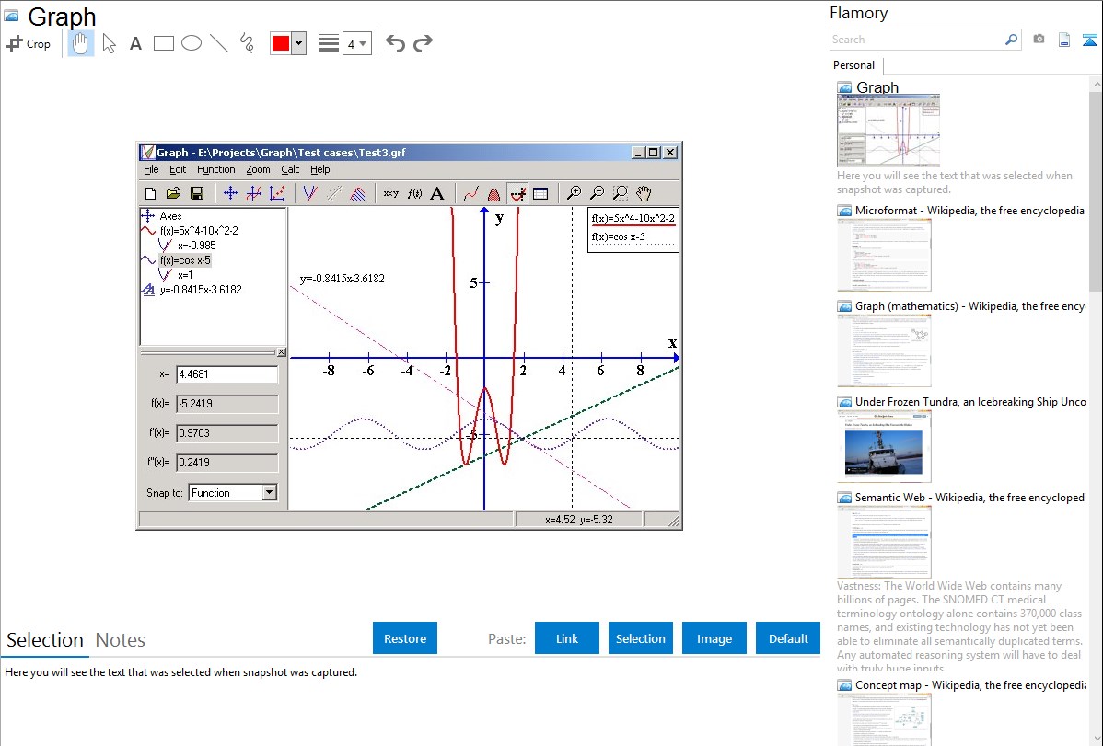Choose the text annotation tool
1103x746 pixels.
coord(135,43)
